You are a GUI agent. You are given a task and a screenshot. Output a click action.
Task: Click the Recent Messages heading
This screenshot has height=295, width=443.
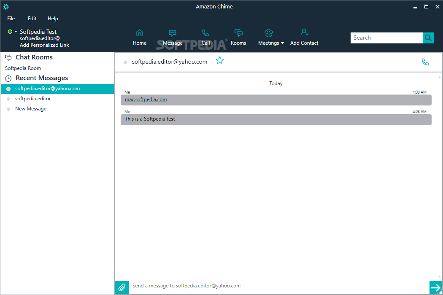point(42,78)
